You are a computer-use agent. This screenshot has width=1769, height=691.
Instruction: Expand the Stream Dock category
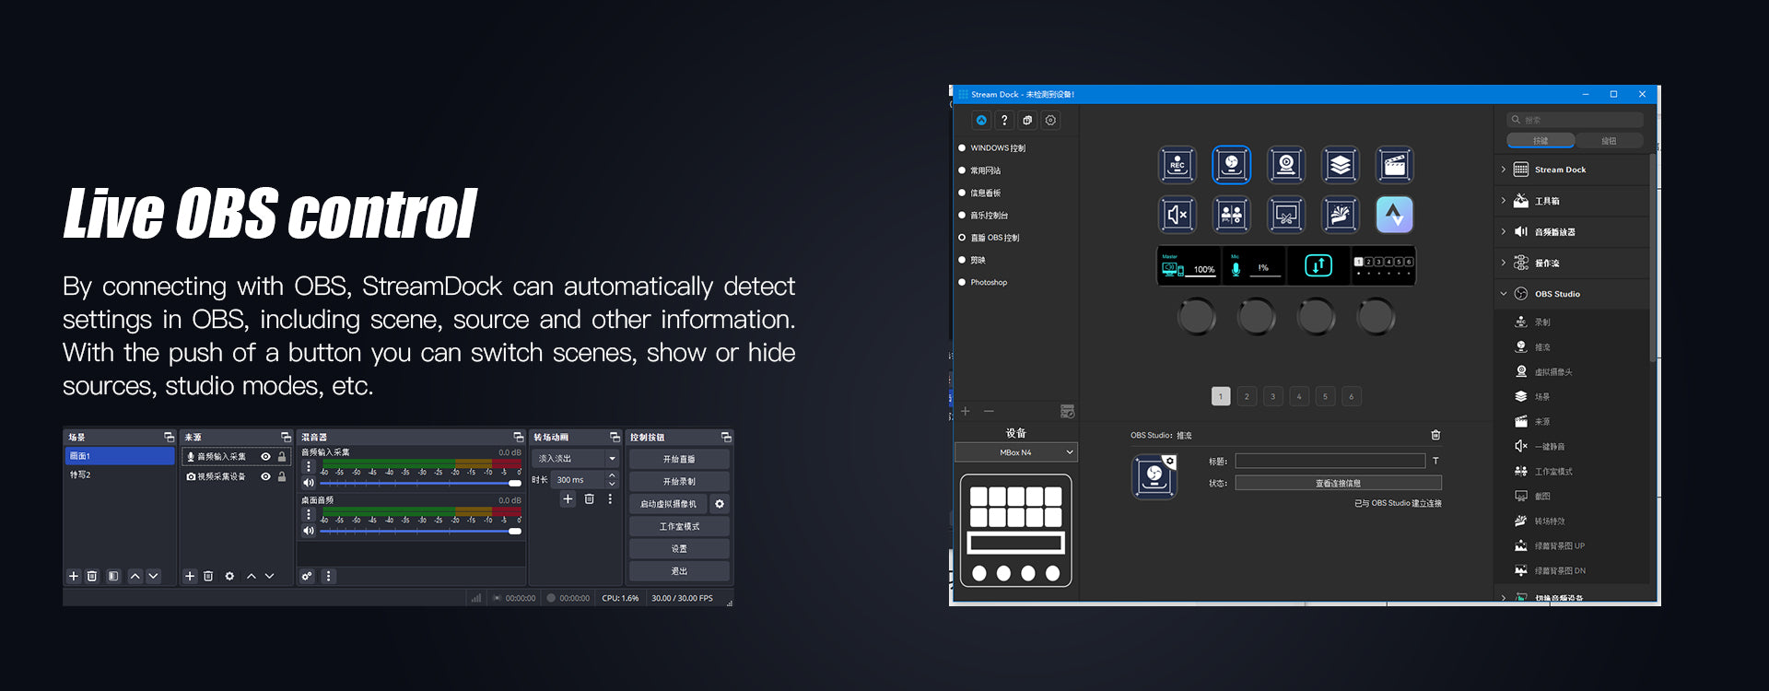pos(1504,170)
